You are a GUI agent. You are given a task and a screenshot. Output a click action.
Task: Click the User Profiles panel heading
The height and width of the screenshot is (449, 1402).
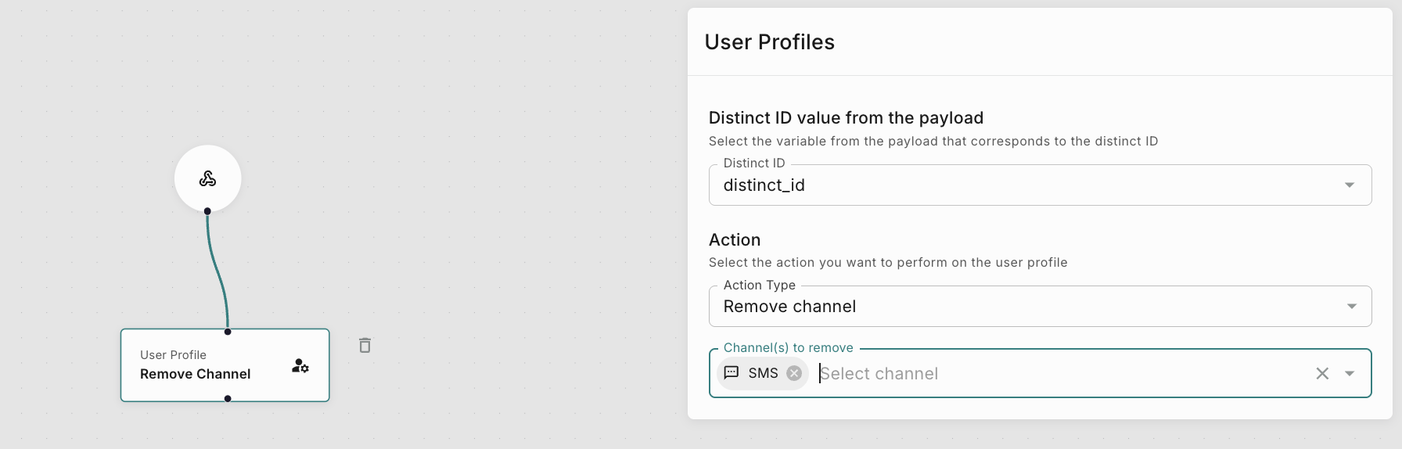point(770,42)
